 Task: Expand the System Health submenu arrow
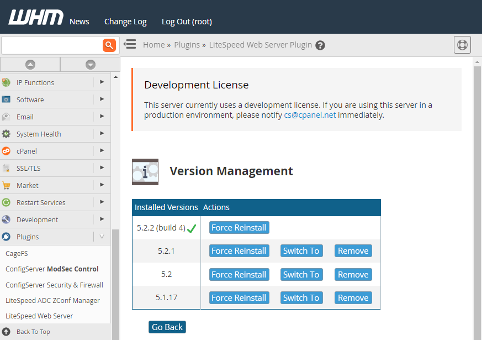102,134
